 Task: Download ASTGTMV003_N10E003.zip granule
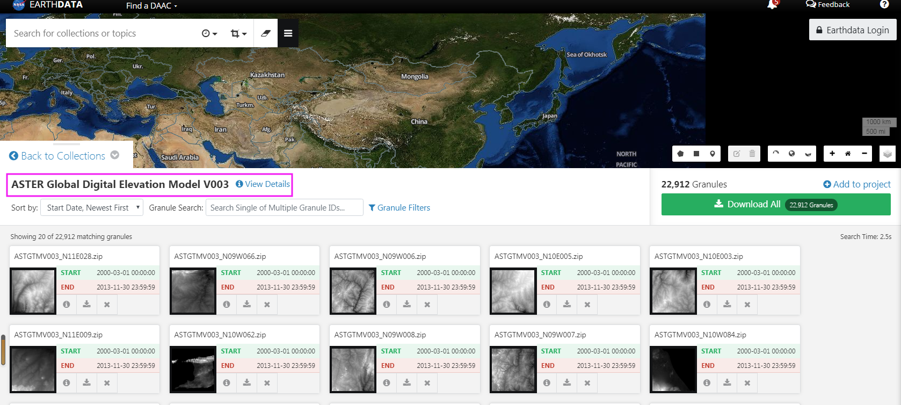click(x=727, y=305)
